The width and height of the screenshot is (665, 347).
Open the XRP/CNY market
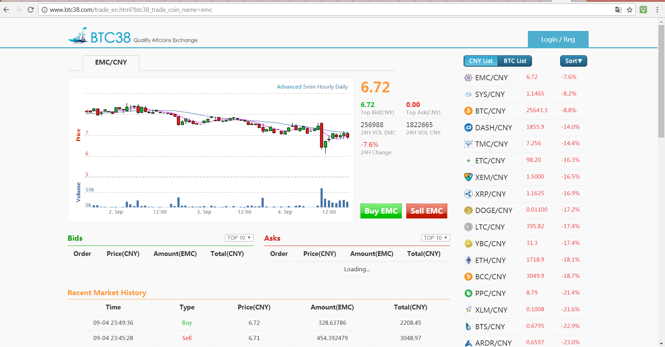pos(490,194)
